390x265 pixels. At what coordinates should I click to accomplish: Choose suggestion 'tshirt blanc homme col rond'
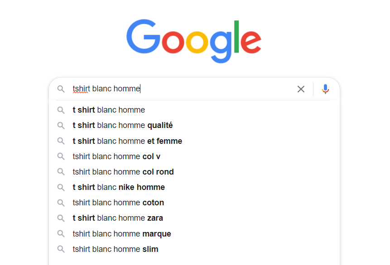click(194, 172)
